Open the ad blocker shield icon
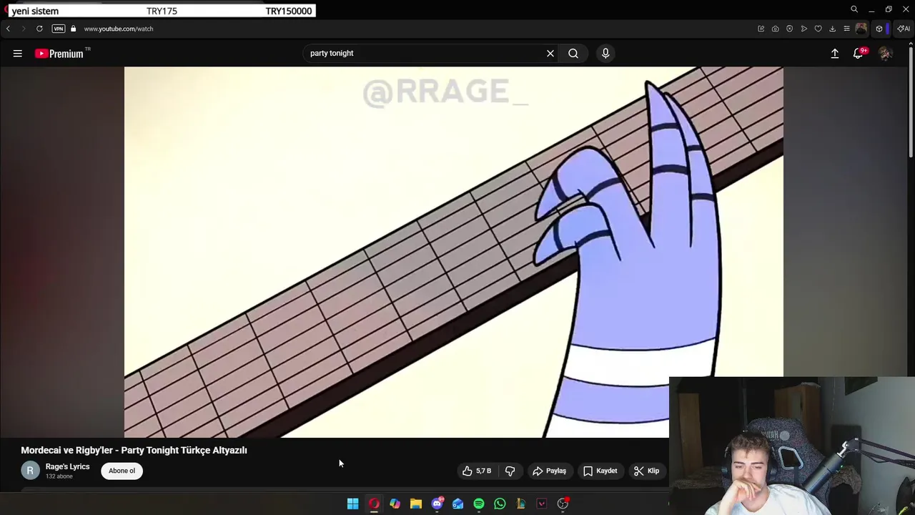This screenshot has height=515, width=915. pos(790,29)
